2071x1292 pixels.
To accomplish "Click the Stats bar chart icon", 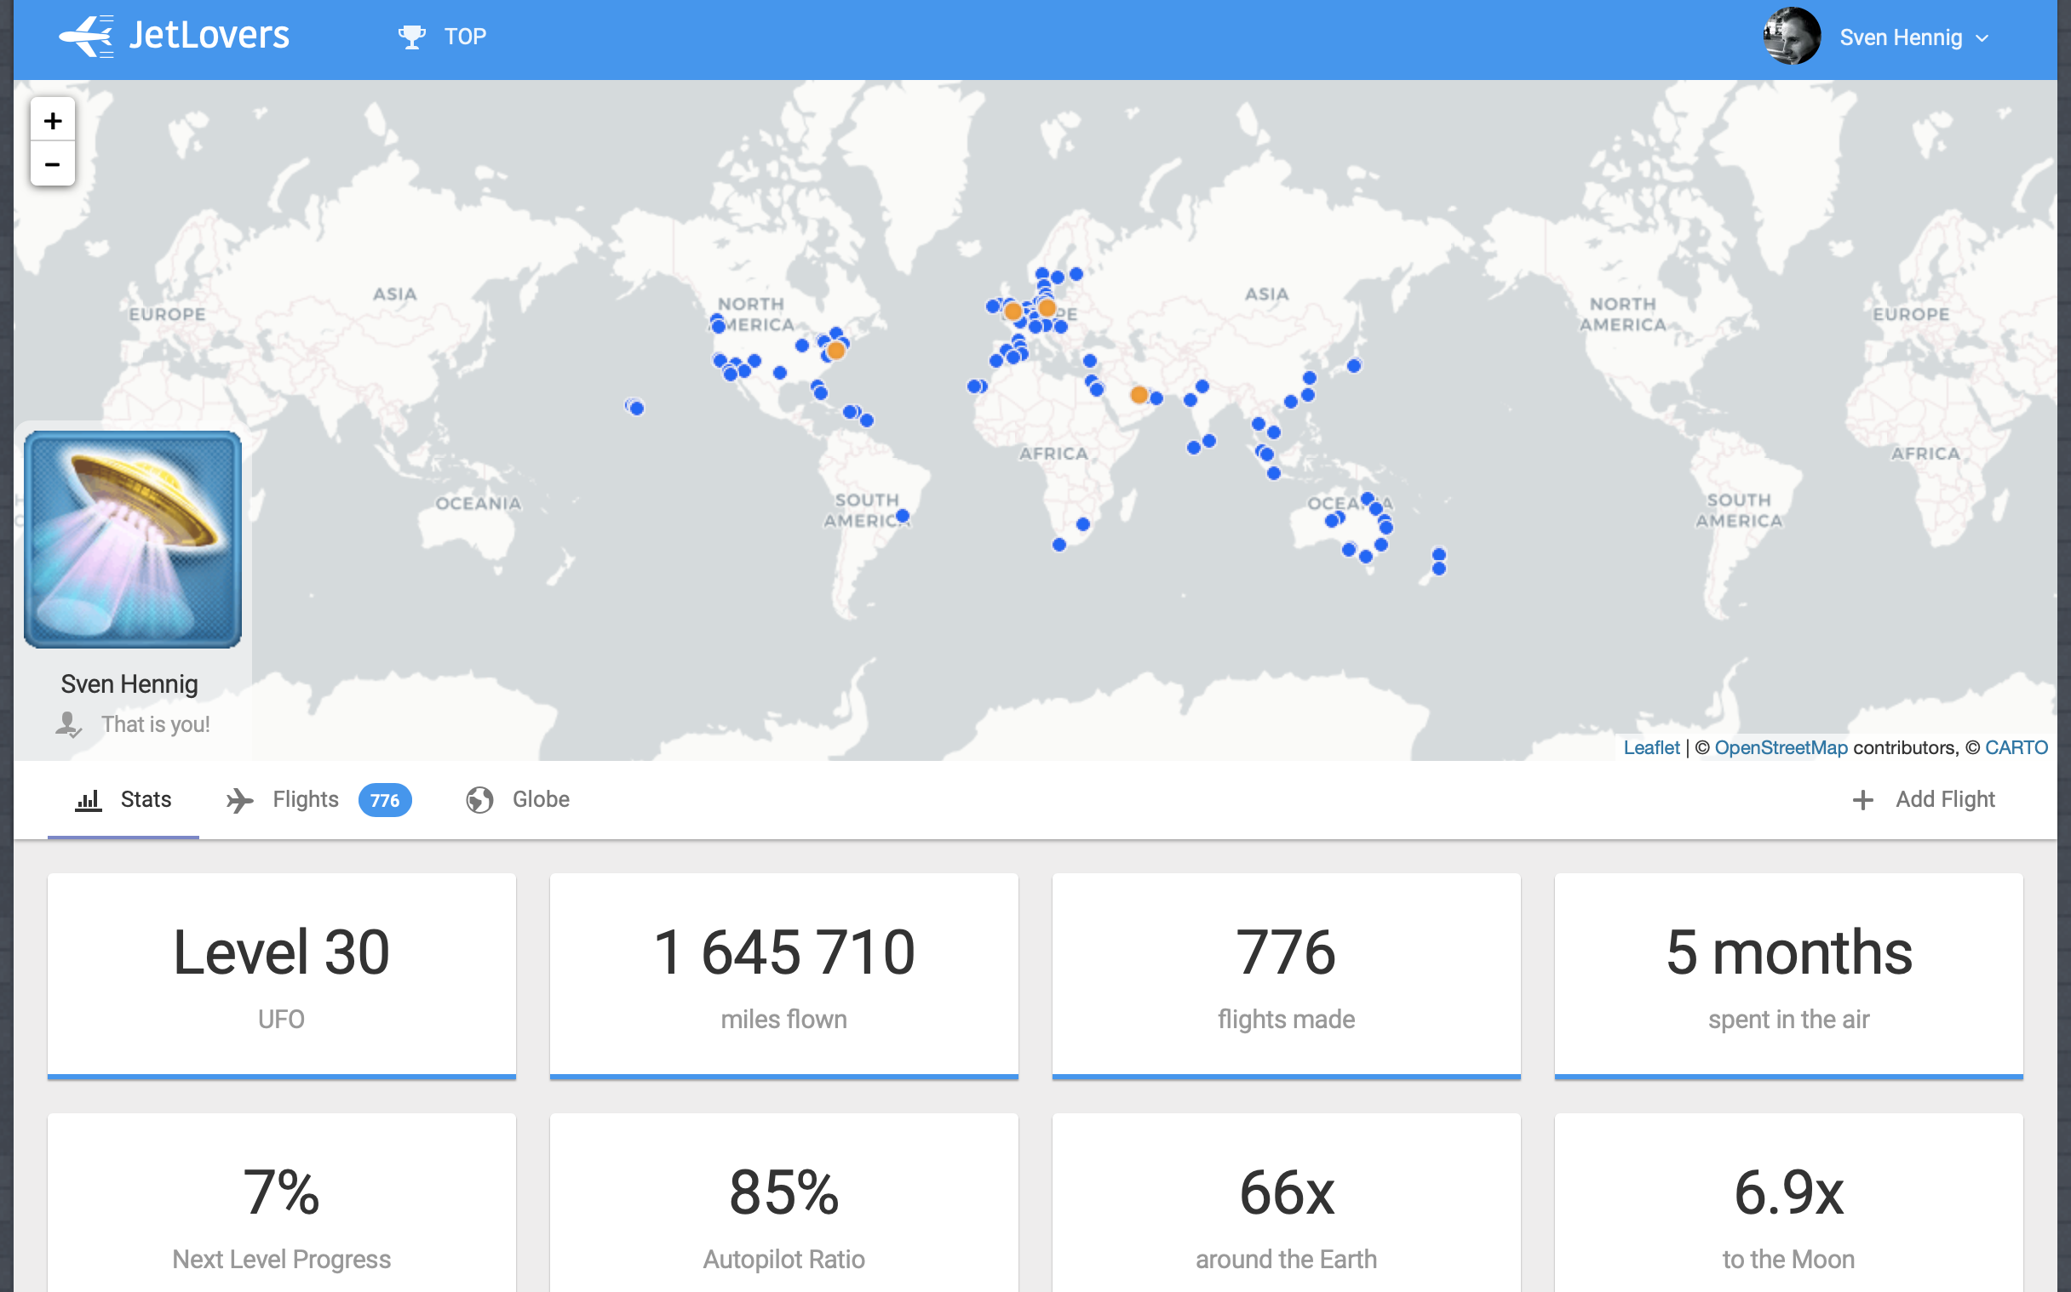I will pos(88,800).
